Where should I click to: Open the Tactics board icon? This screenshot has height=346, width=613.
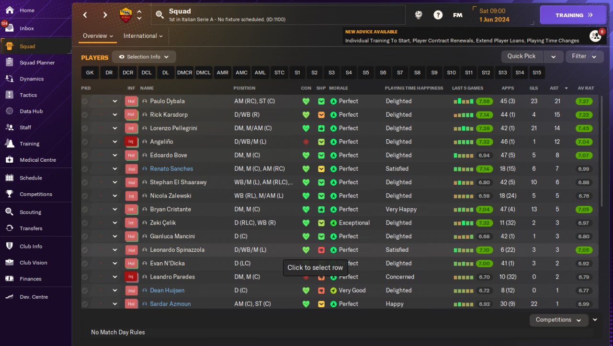9,95
